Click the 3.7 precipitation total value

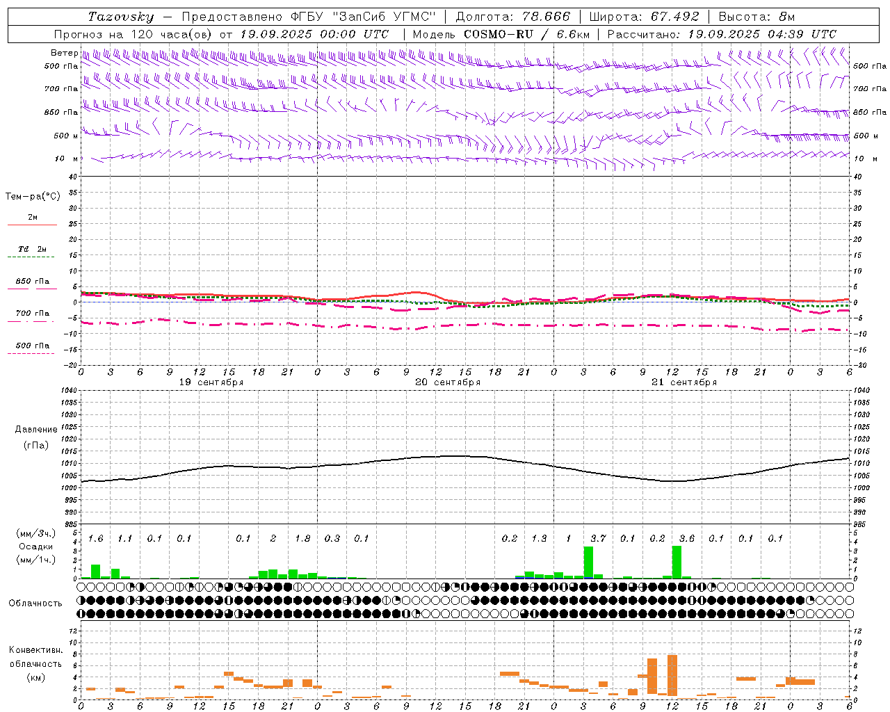598,539
